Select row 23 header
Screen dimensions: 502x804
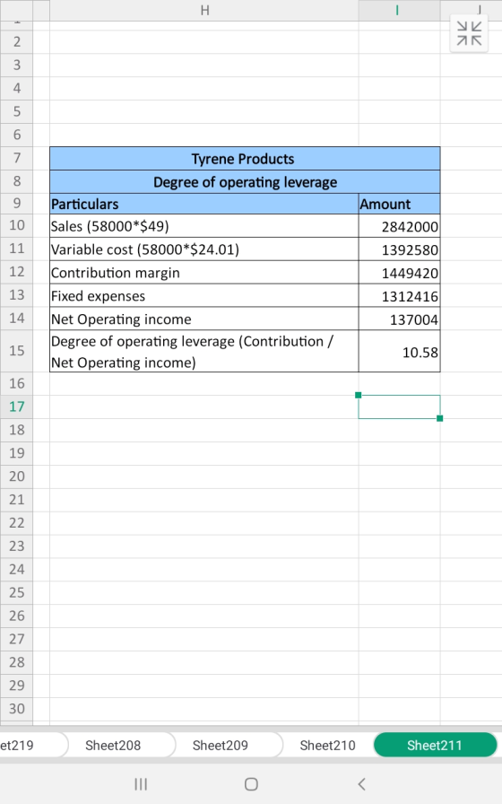tap(16, 546)
